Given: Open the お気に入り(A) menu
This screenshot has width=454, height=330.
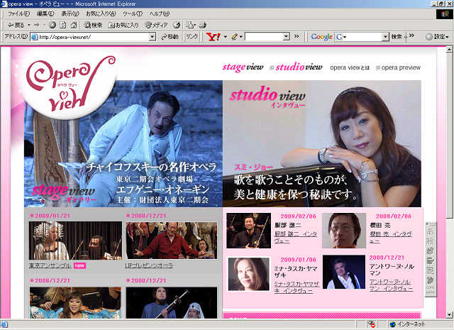Looking at the screenshot, I should 101,13.
